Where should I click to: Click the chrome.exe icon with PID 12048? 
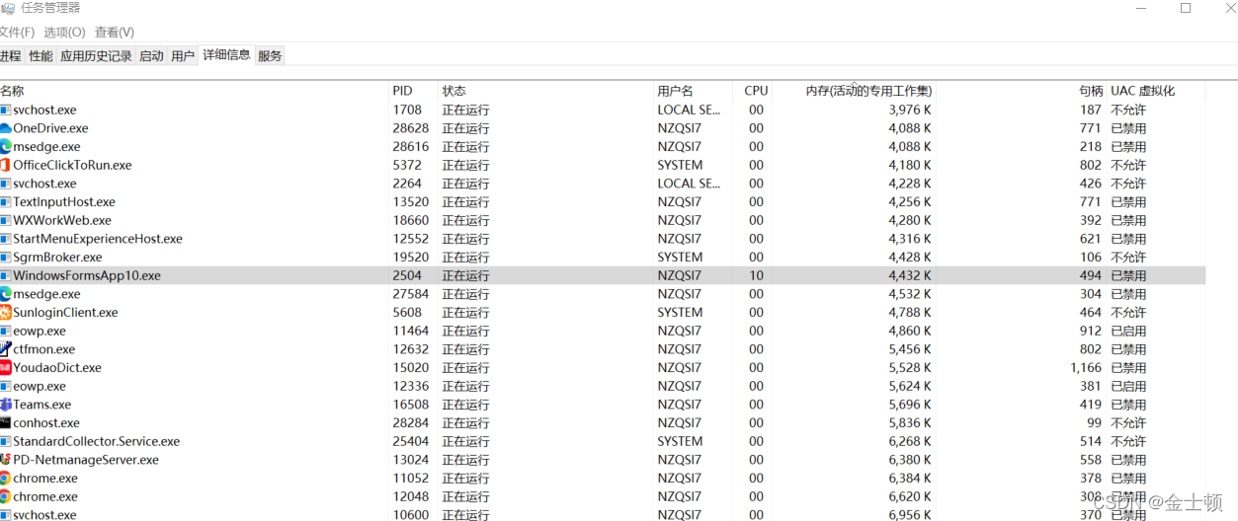[6, 496]
